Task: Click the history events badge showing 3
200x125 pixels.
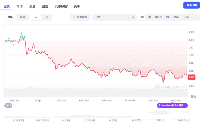Action: (x=8, y=105)
